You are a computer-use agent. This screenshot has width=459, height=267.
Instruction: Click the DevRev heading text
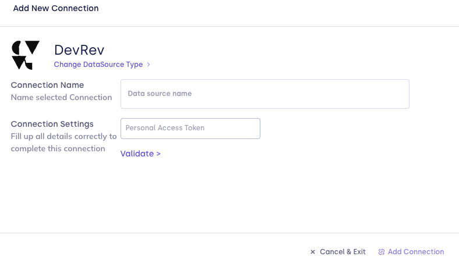[x=79, y=49]
